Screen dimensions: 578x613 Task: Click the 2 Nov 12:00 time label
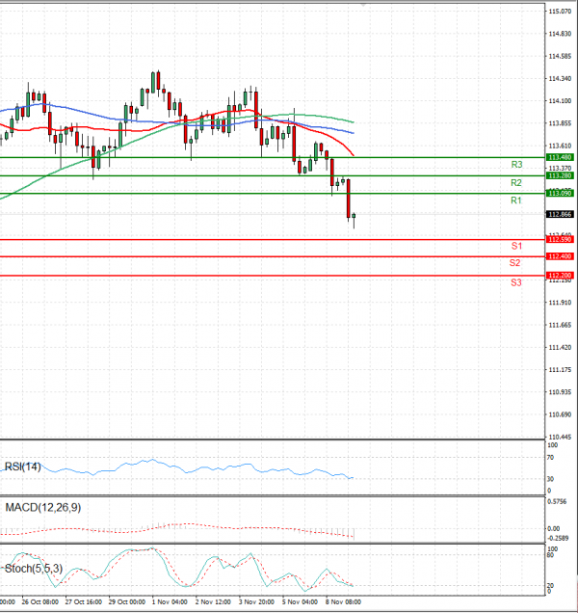[x=213, y=602]
